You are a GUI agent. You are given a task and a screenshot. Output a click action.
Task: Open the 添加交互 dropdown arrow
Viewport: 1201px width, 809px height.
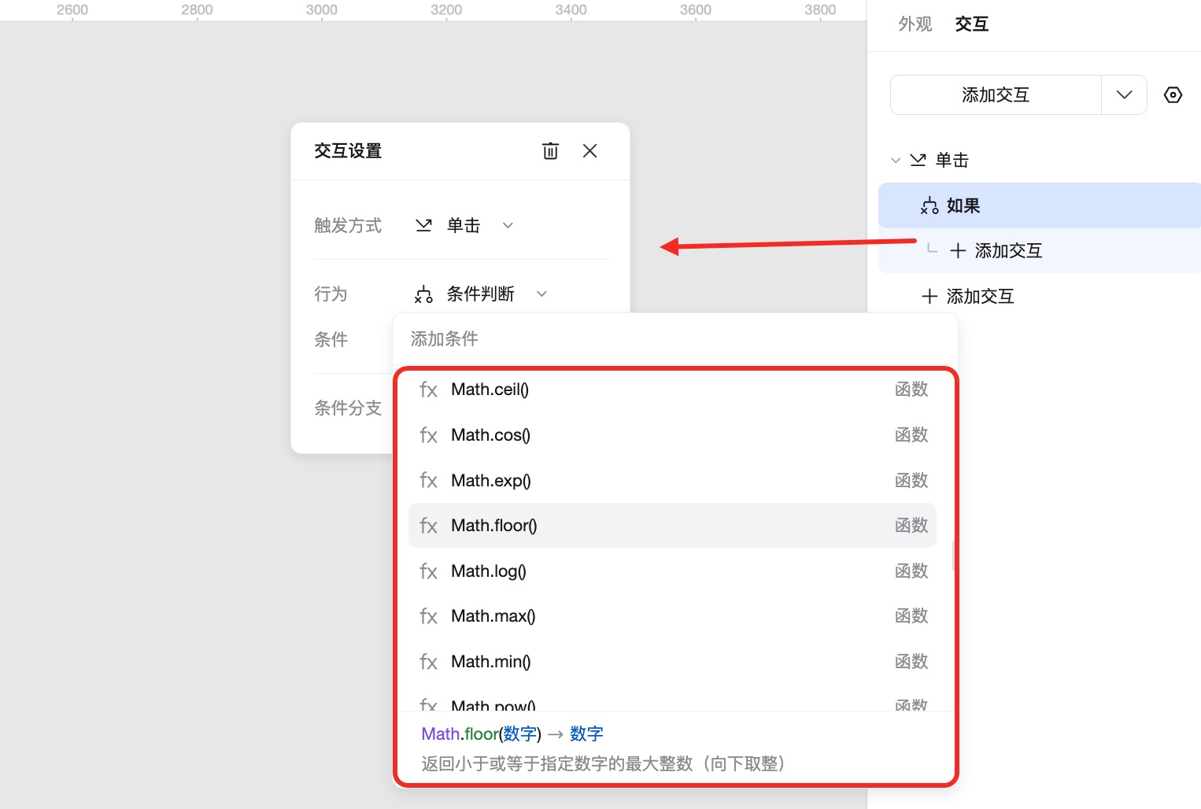point(1124,94)
